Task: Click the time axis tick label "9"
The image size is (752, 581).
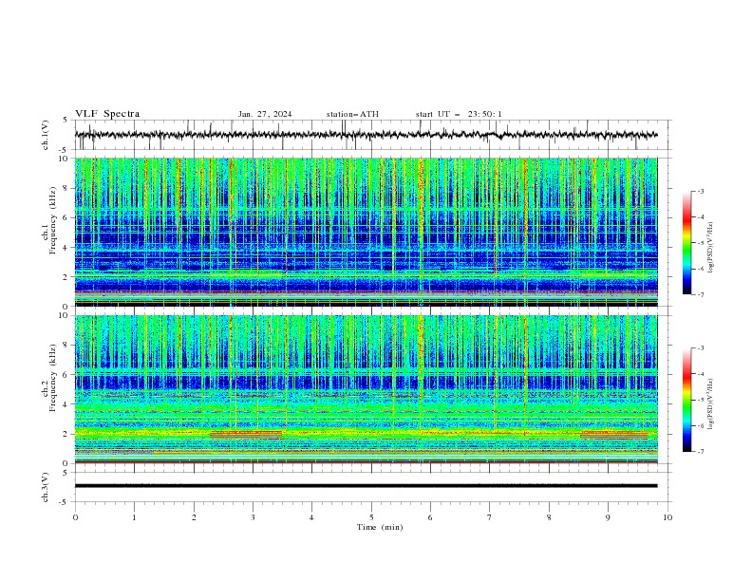Action: point(608,517)
